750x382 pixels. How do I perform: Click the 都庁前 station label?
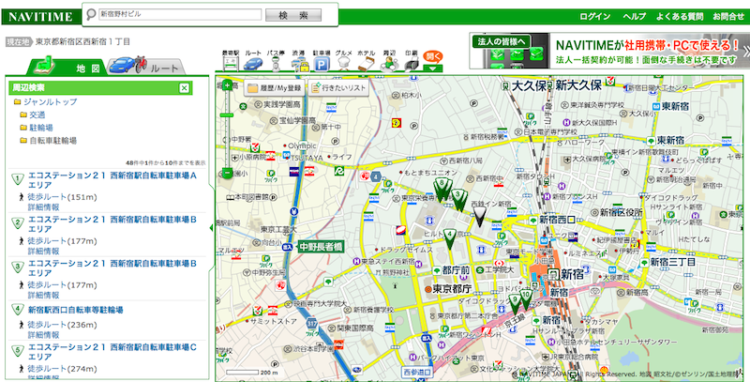click(x=451, y=270)
